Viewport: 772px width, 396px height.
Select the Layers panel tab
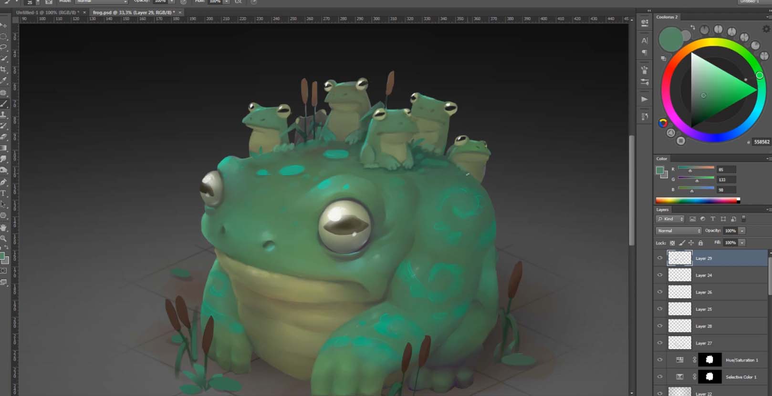point(662,210)
